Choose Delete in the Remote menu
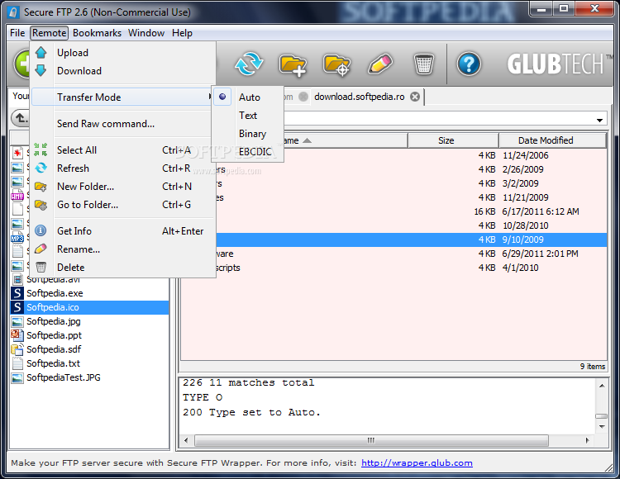620x479 pixels. pyautogui.click(x=122, y=268)
